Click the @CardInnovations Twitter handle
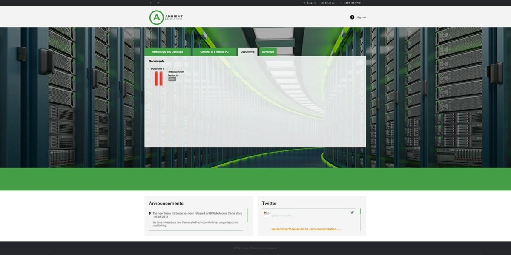Screen dimensions: 511x255 click(x=282, y=215)
